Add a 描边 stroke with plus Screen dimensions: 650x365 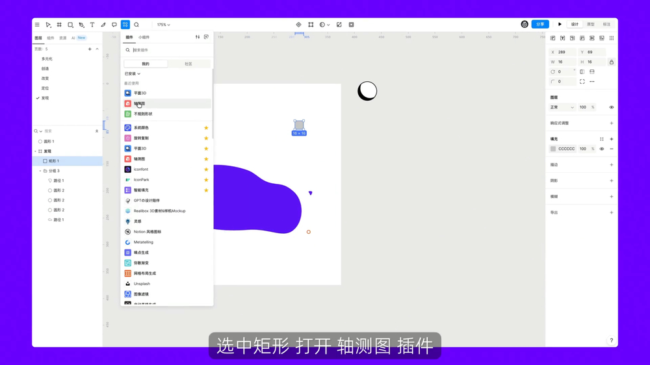coord(612,165)
